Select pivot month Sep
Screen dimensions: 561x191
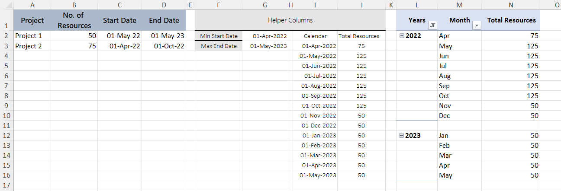tap(460, 86)
